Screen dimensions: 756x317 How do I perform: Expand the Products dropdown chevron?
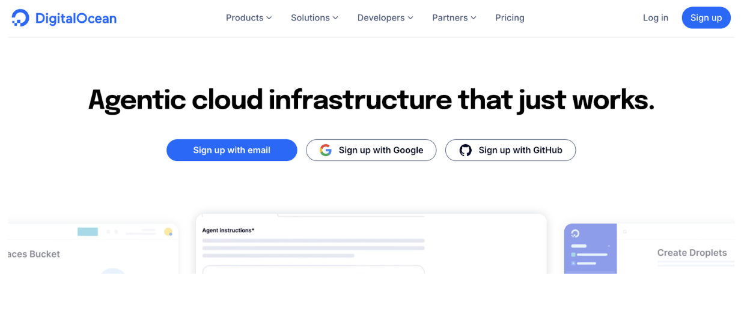point(269,18)
